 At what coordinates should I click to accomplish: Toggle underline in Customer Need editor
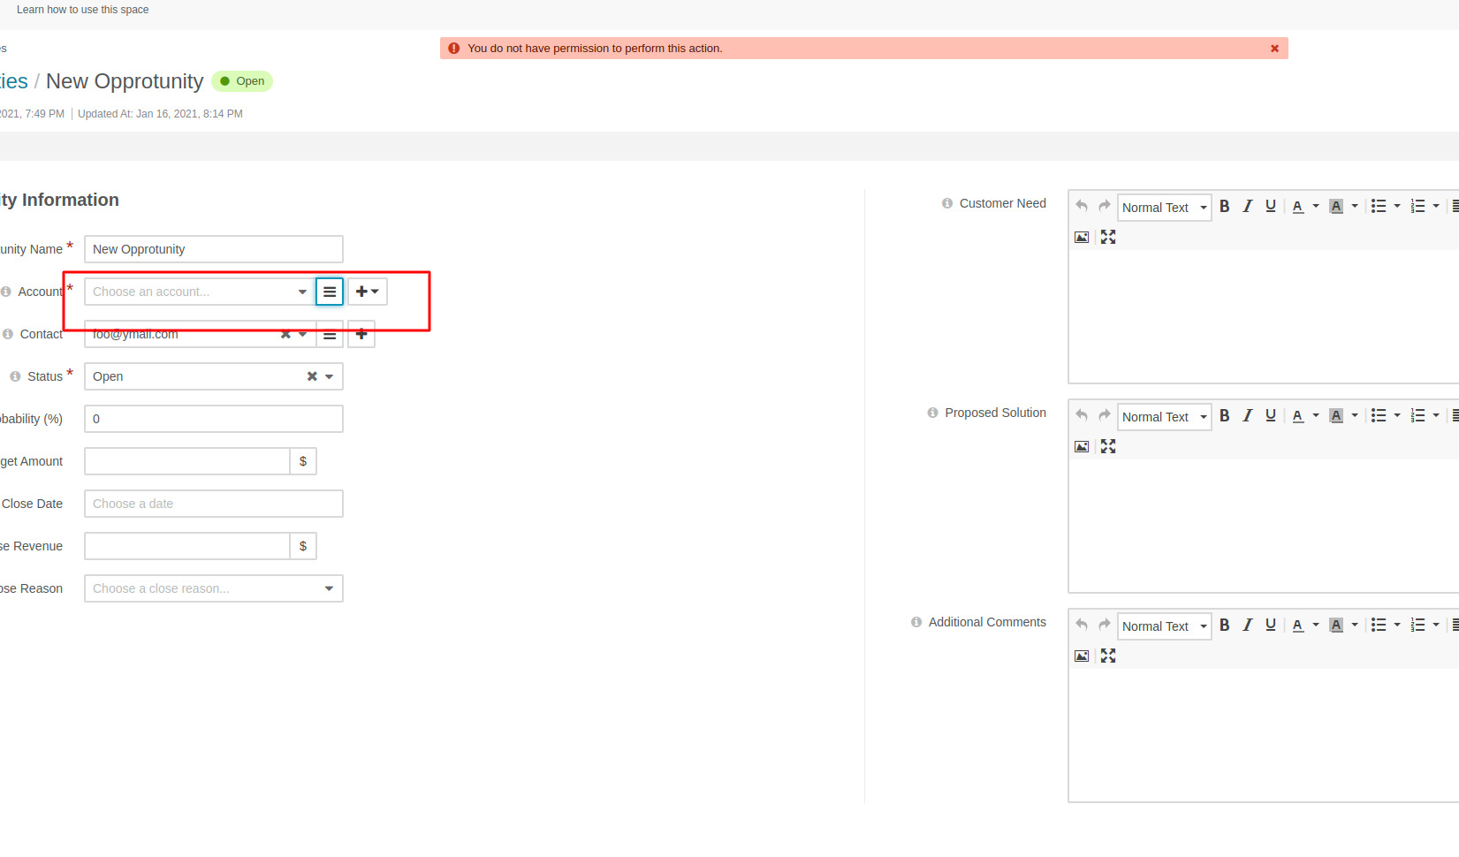click(x=1271, y=206)
